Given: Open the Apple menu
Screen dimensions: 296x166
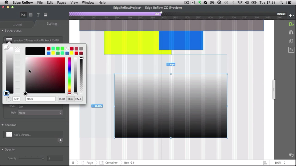Looking at the screenshot, I should pyautogui.click(x=6, y=2).
